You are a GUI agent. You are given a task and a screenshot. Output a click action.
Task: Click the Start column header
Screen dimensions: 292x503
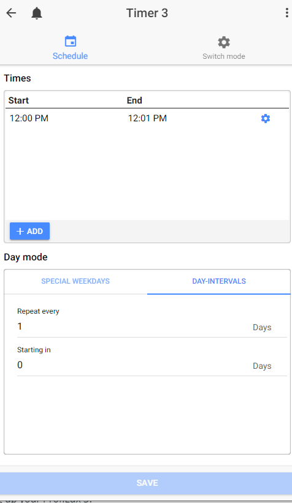pyautogui.click(x=18, y=100)
